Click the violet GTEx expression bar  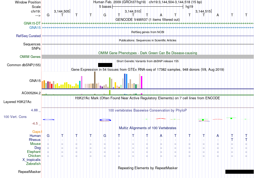82,82
